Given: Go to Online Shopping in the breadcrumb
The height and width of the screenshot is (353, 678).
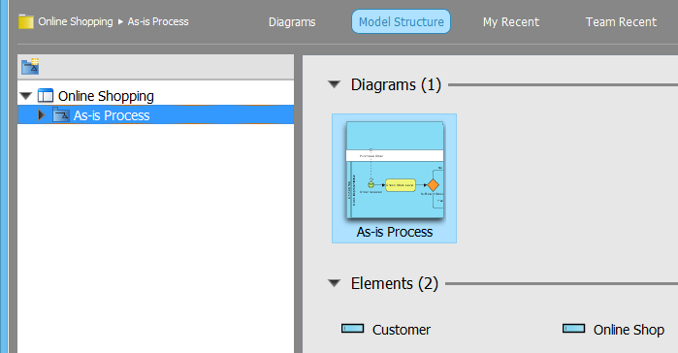Looking at the screenshot, I should 76,21.
